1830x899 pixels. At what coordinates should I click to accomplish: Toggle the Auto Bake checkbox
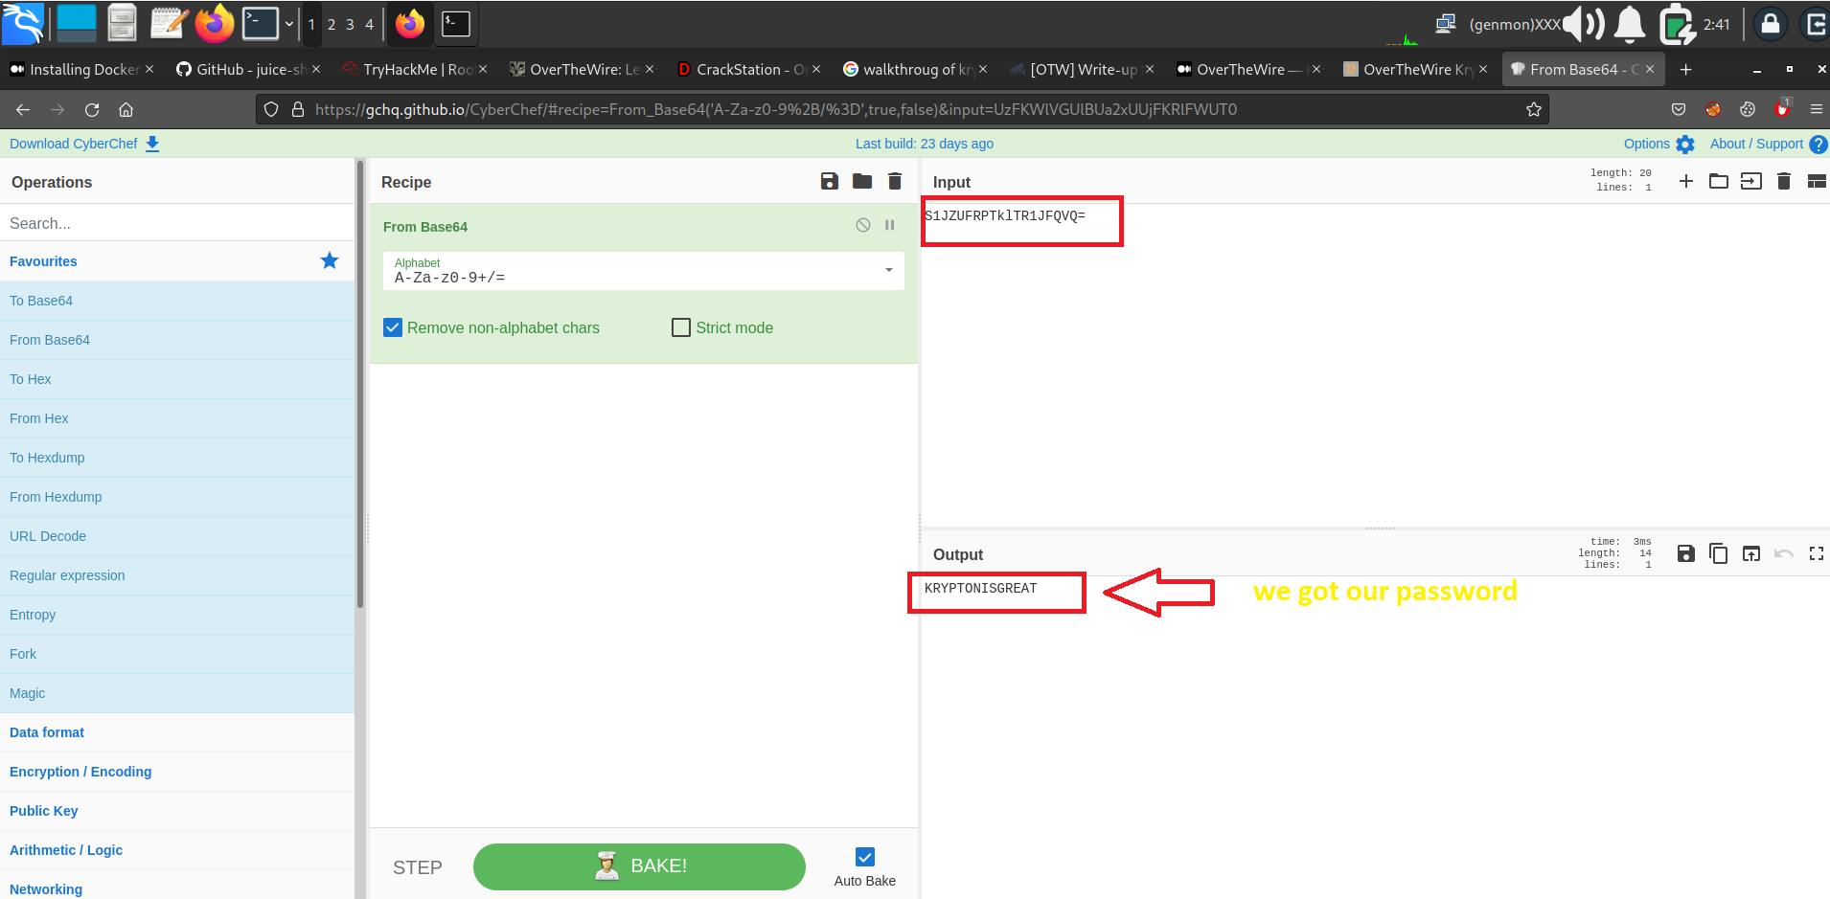(865, 857)
